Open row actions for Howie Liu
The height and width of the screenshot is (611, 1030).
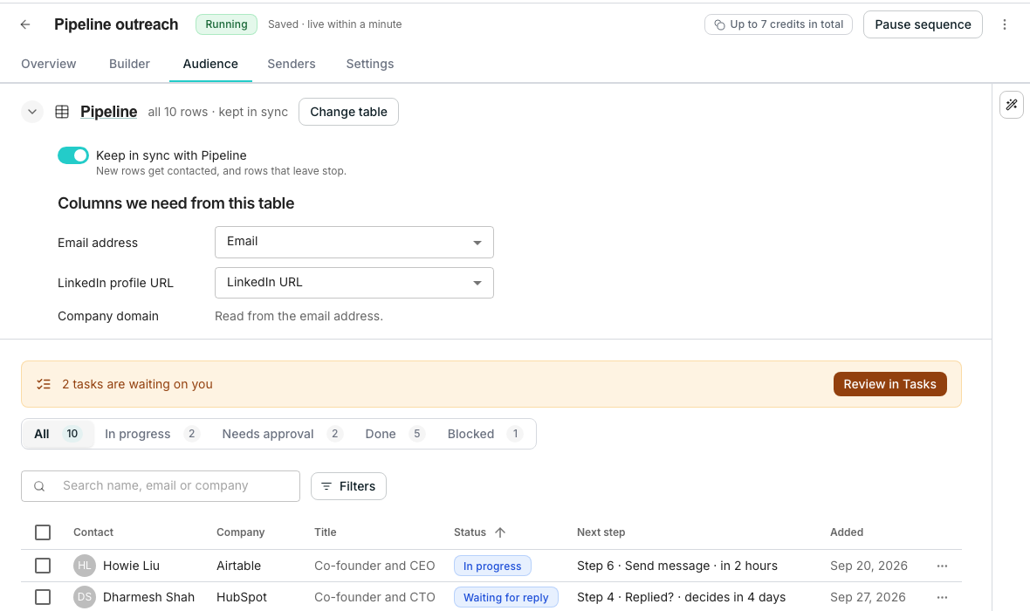pyautogui.click(x=942, y=566)
